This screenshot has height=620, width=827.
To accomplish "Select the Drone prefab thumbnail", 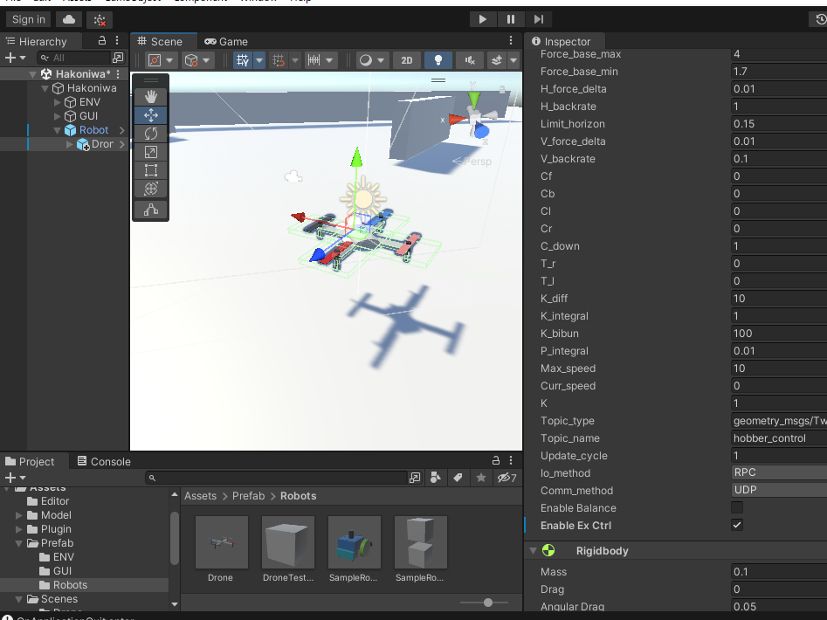I will point(220,541).
